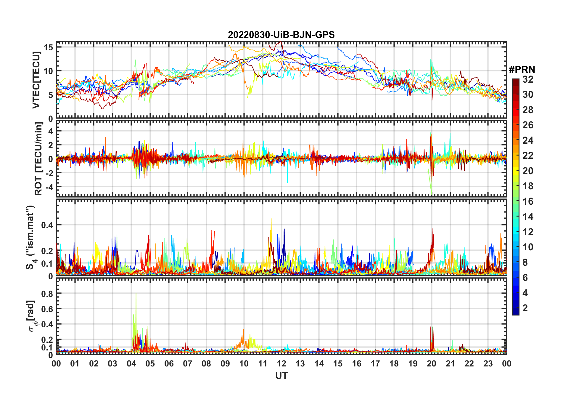
Task: Select PRN 2 on the colorbar
Action: pos(525,308)
